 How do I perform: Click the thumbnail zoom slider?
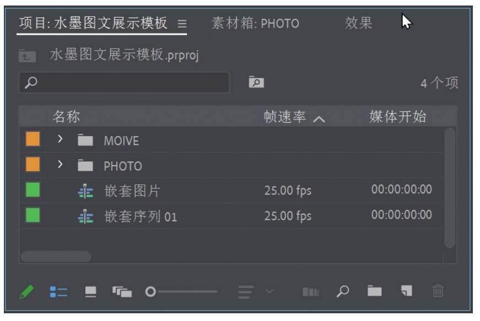tap(182, 291)
